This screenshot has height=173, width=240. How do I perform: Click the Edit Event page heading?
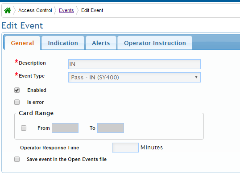[22, 25]
